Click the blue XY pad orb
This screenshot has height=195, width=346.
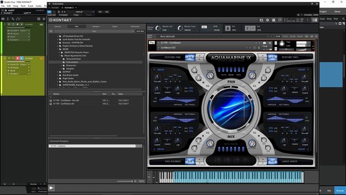(231, 109)
